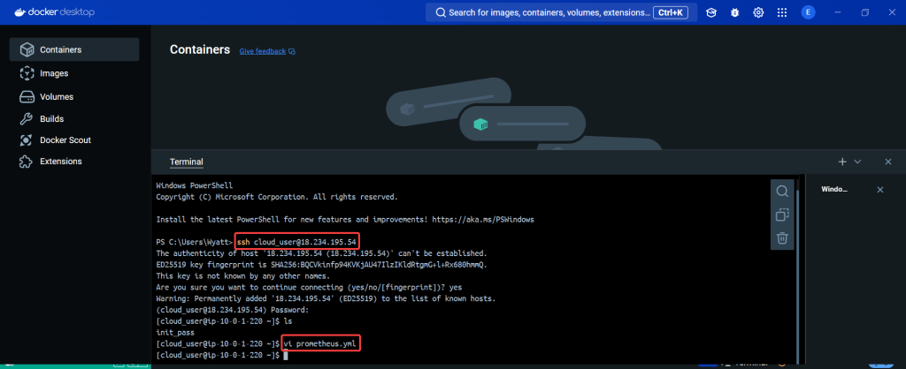Image resolution: width=906 pixels, height=369 pixels.
Task: Open the apps grid icon
Action: pos(782,13)
